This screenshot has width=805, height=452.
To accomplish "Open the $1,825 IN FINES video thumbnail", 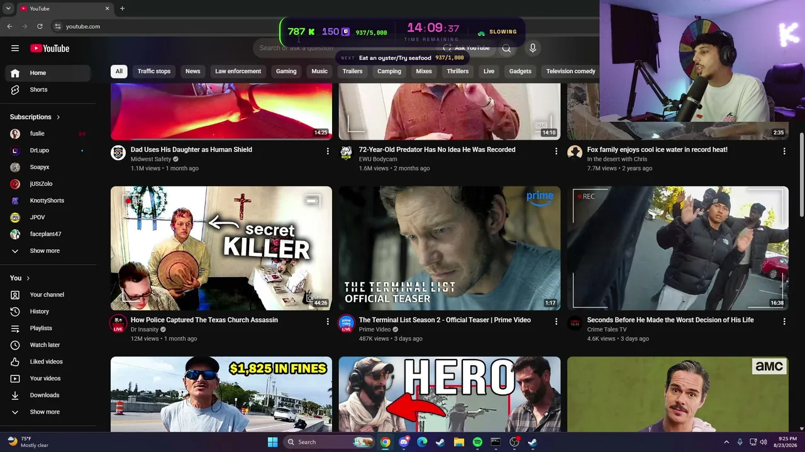I will [x=221, y=394].
